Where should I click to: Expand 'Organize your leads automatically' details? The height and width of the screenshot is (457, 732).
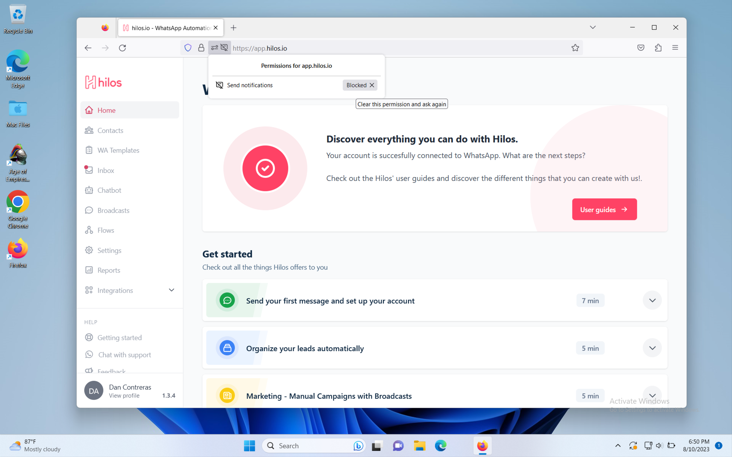(x=652, y=348)
